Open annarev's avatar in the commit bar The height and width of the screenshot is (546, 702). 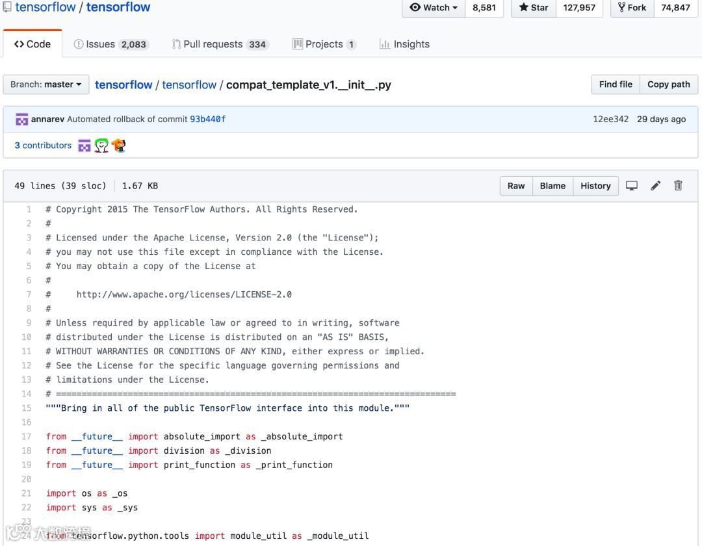tap(21, 120)
